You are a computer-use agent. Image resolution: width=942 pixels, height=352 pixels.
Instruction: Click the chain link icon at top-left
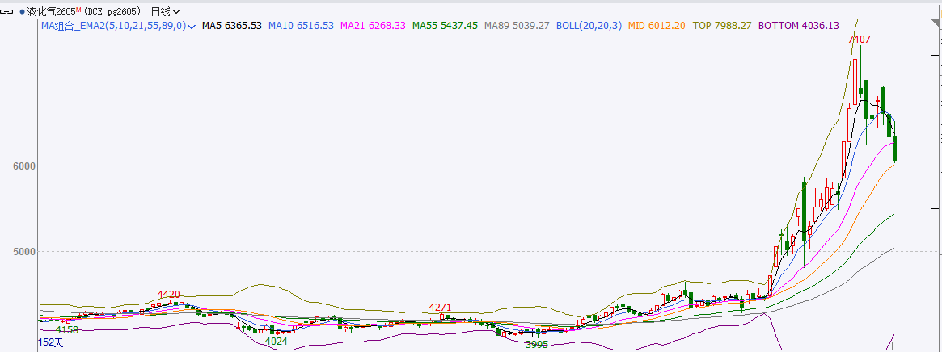coord(8,11)
